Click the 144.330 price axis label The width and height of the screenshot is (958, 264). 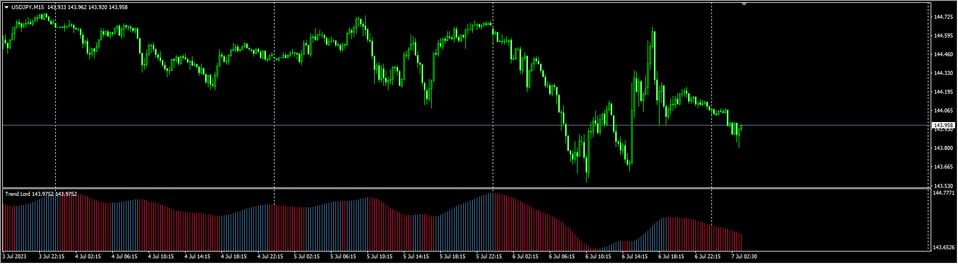(943, 73)
